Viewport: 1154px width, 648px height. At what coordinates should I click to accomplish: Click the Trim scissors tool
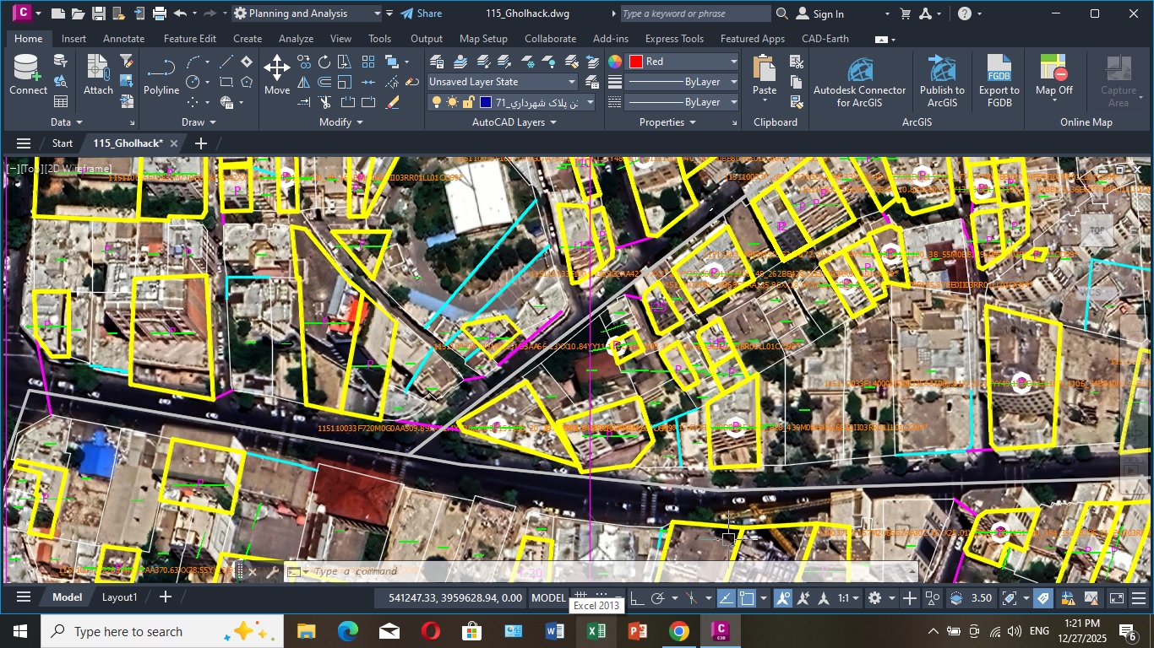coord(324,102)
